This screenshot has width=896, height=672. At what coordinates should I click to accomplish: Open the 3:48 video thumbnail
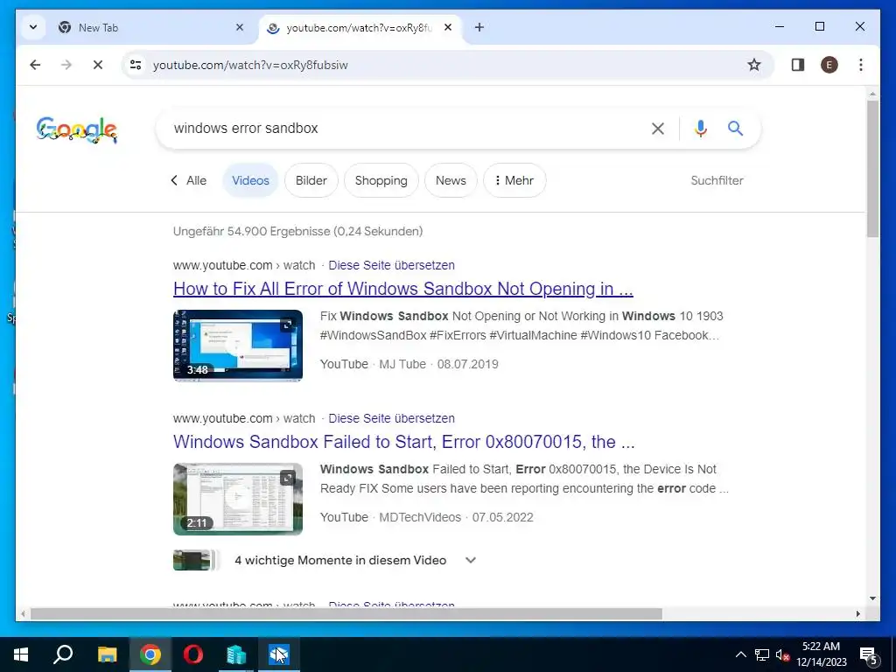coord(238,345)
